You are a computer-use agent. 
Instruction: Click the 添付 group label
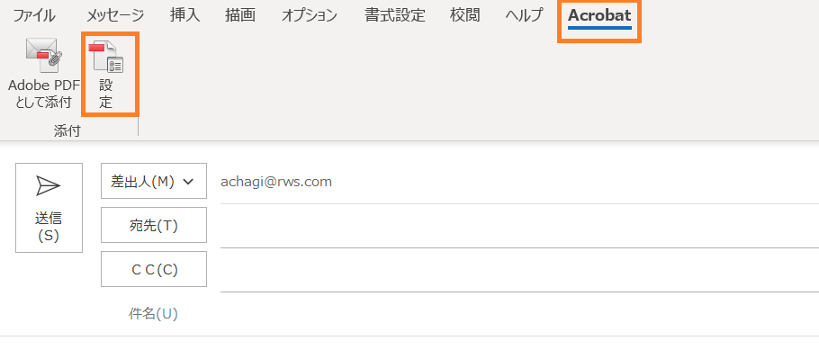pyautogui.click(x=67, y=131)
